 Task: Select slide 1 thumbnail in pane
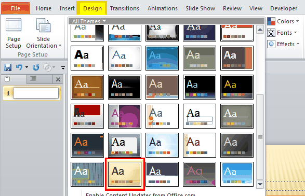point(32,93)
